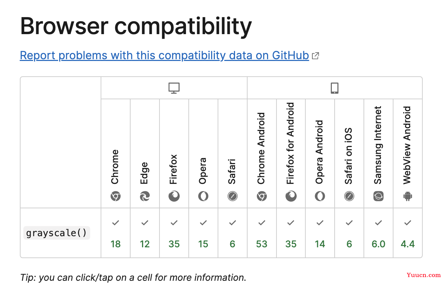Click the WebView Android robot icon
This screenshot has width=445, height=294.
tap(408, 196)
